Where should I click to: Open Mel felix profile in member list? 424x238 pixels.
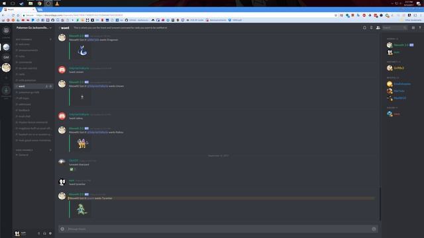(x=399, y=91)
